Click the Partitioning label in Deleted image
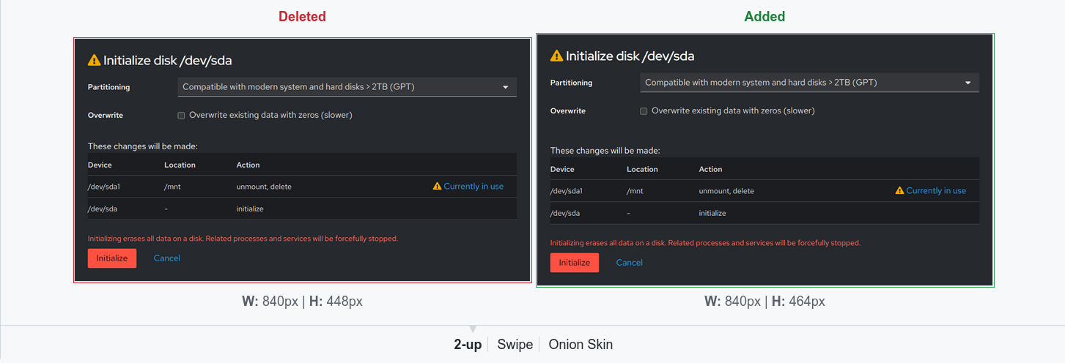Screen dimensions: 1065x363 point(108,87)
